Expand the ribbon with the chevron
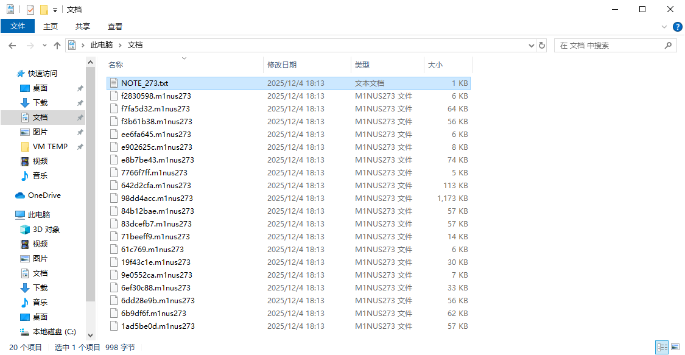This screenshot has height=355, width=685. (664, 27)
